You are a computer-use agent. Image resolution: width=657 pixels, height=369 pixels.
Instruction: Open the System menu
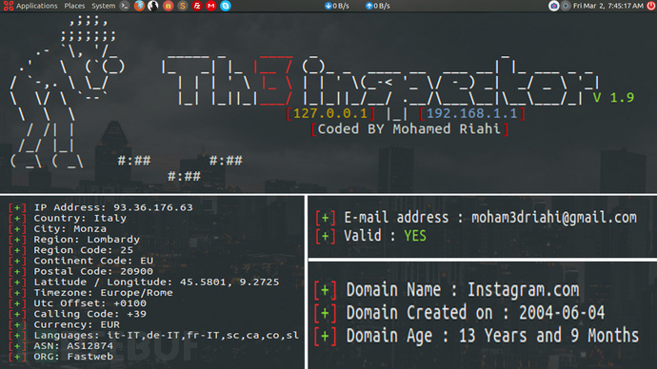pyautogui.click(x=103, y=6)
